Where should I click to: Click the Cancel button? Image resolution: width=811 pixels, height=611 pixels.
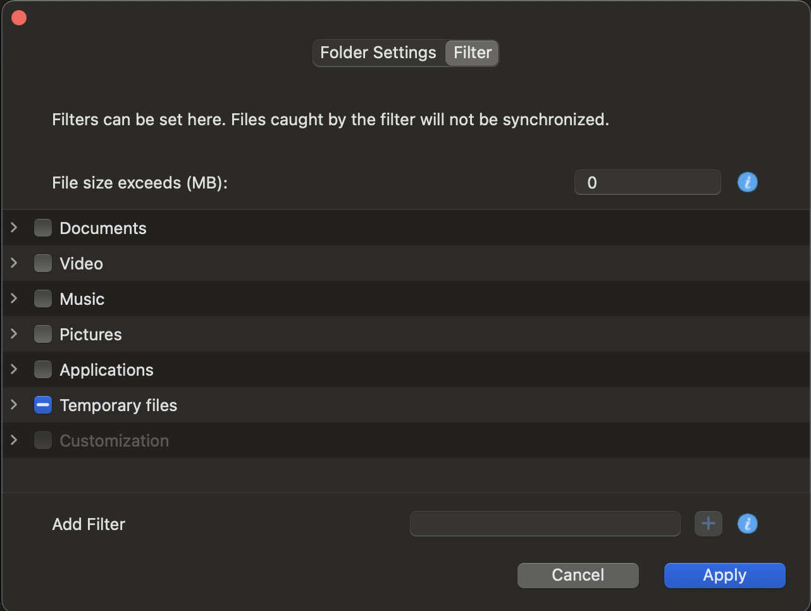(578, 575)
